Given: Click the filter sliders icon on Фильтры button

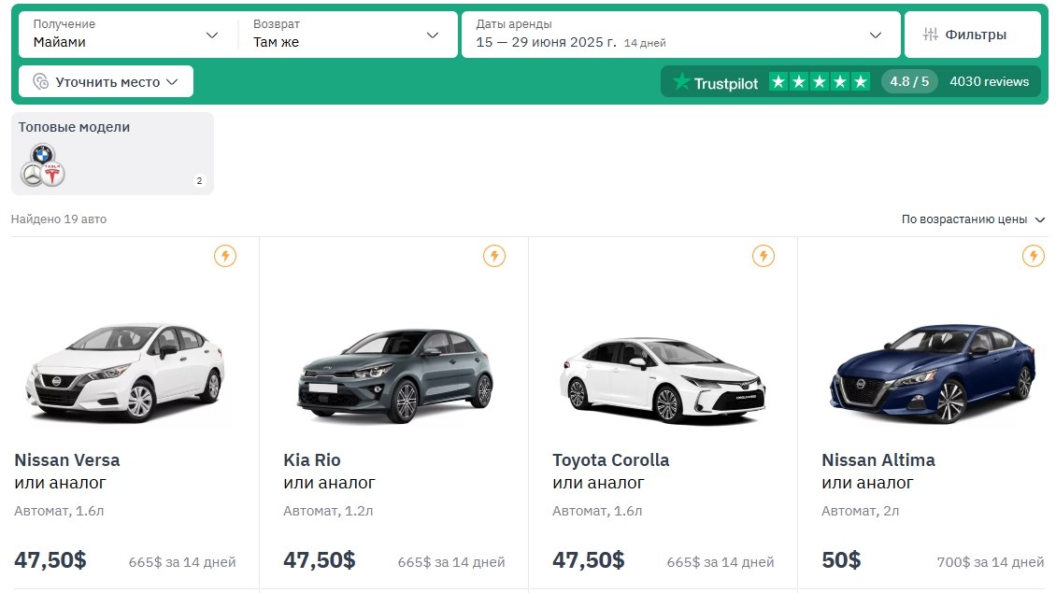Looking at the screenshot, I should coord(930,34).
